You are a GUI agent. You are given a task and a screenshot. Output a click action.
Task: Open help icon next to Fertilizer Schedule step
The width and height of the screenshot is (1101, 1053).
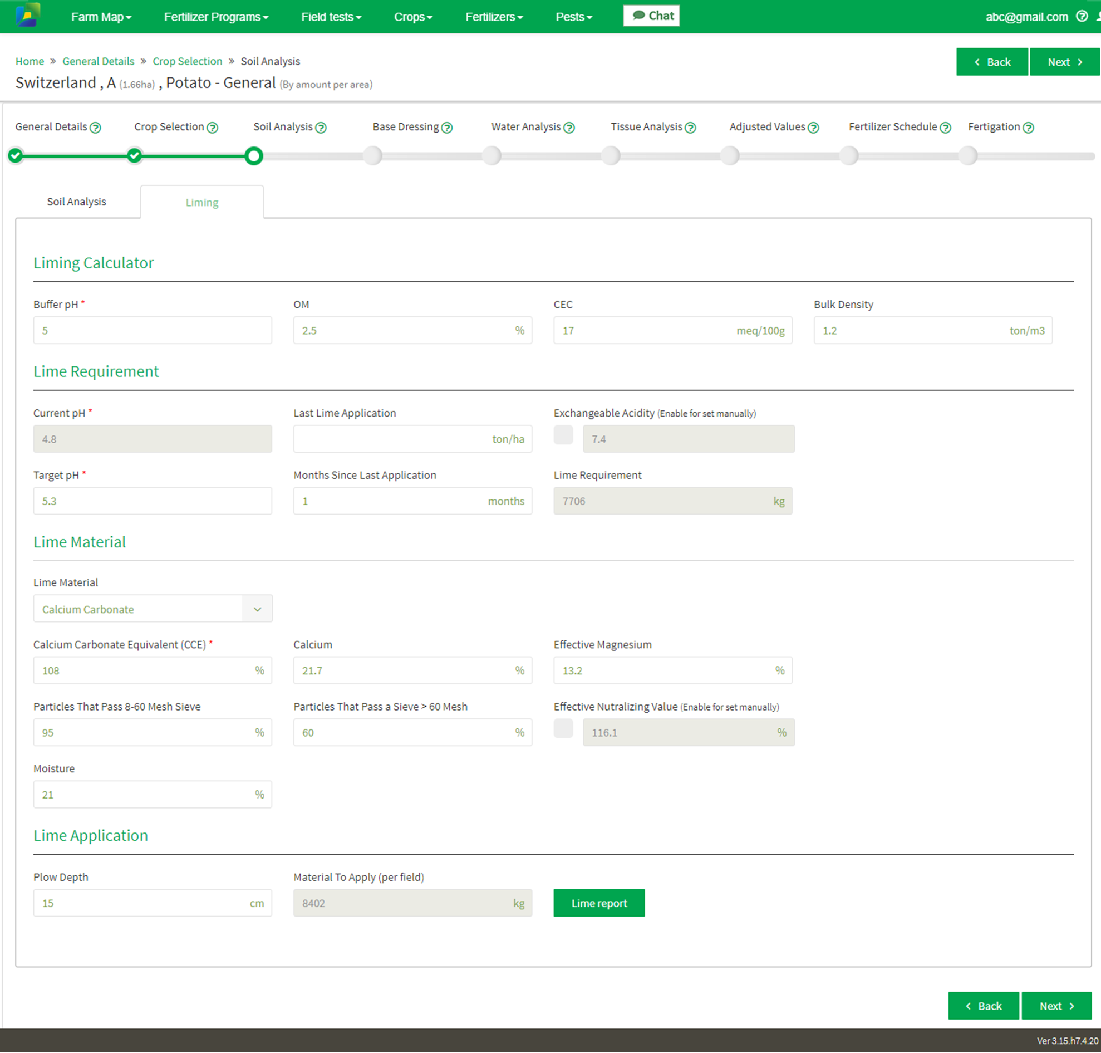click(946, 128)
